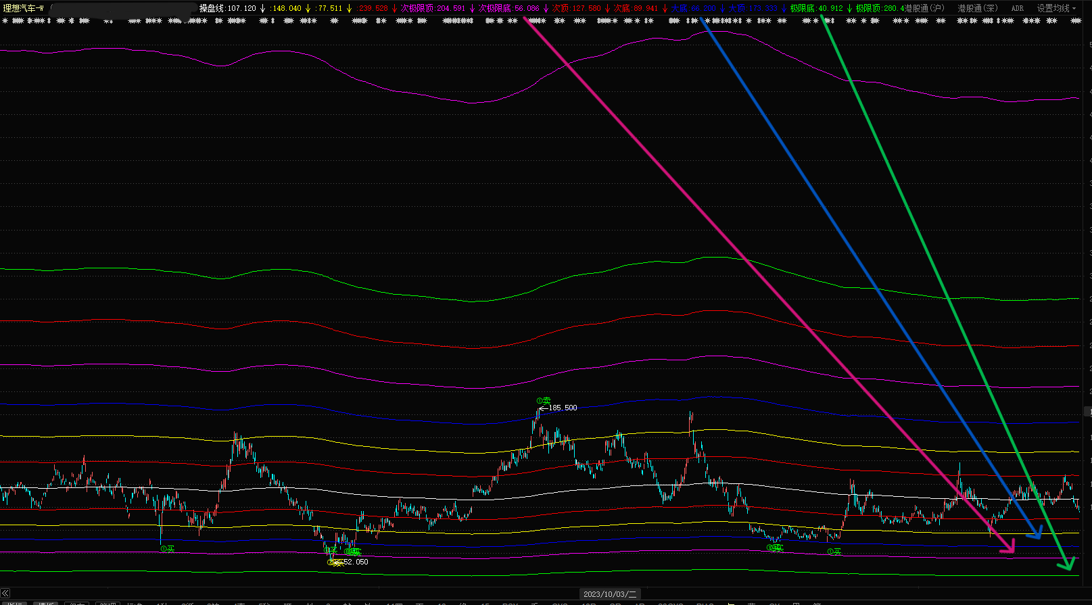Click the 大底 66.200 indicator label
Image resolution: width=1092 pixels, height=605 pixels.
click(x=693, y=8)
